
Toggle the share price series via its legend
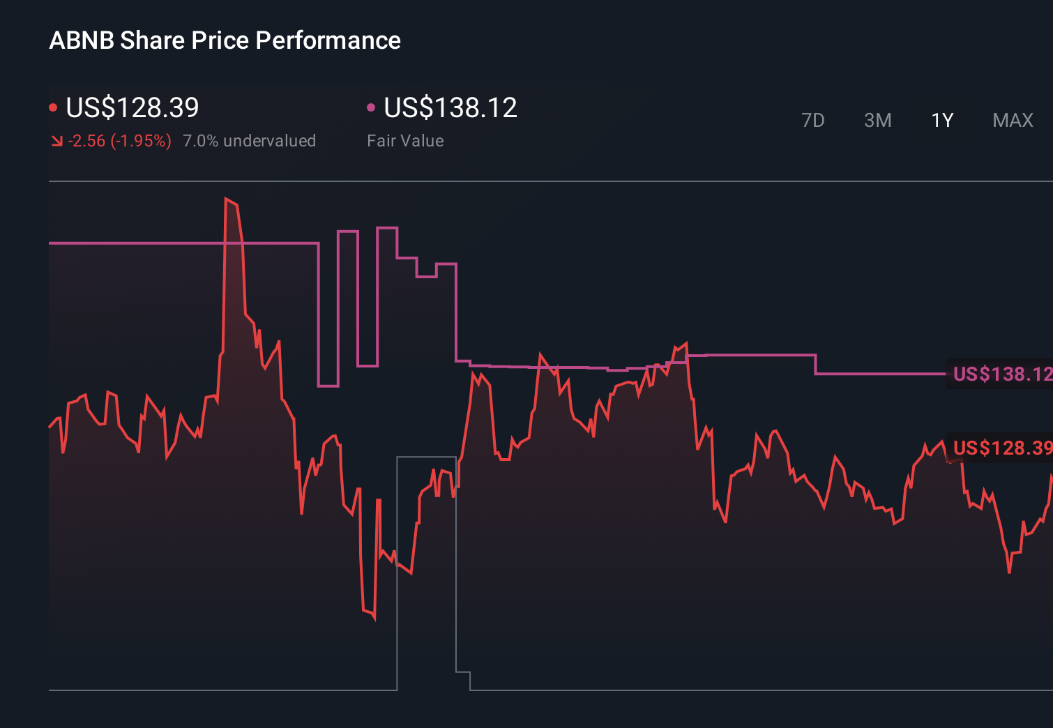(x=53, y=107)
